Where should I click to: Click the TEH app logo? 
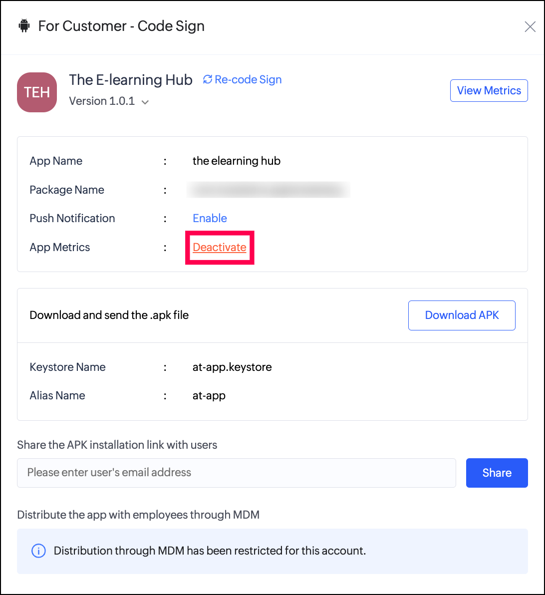coord(37,92)
